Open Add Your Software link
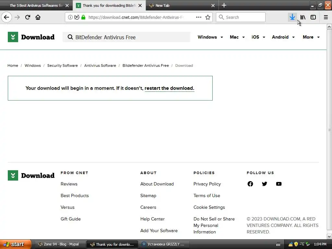The width and height of the screenshot is (332, 249). tap(159, 231)
